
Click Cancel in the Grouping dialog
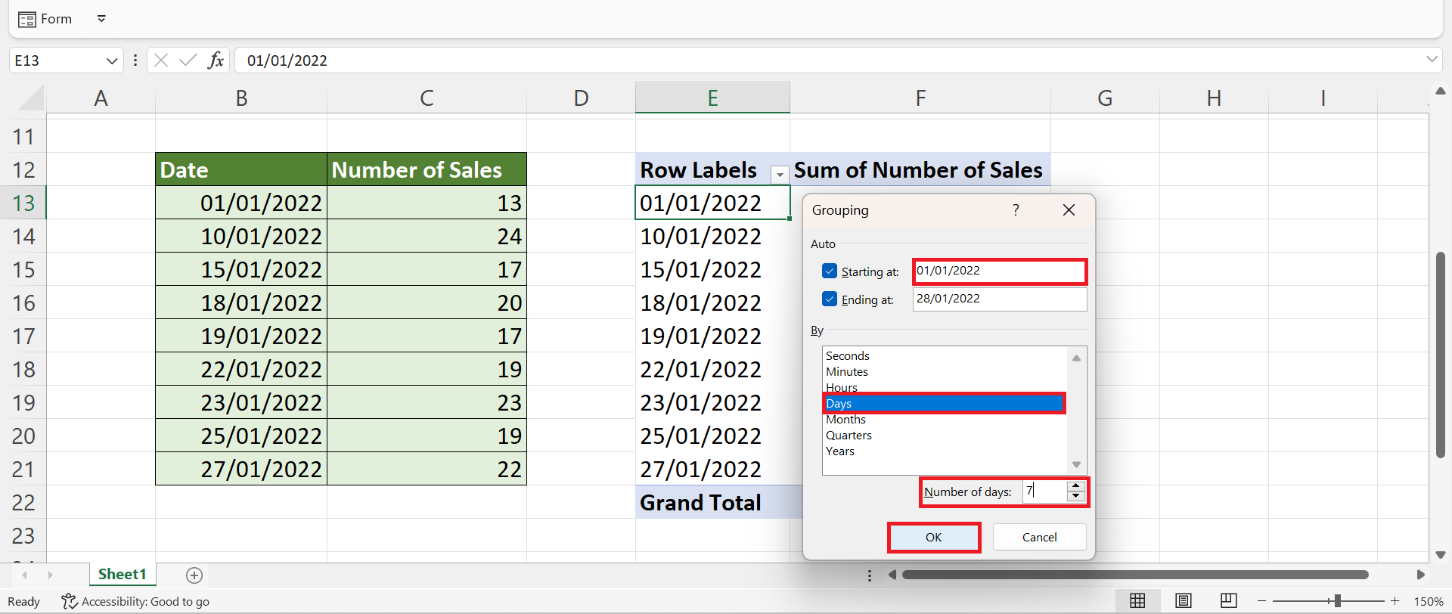click(1039, 538)
